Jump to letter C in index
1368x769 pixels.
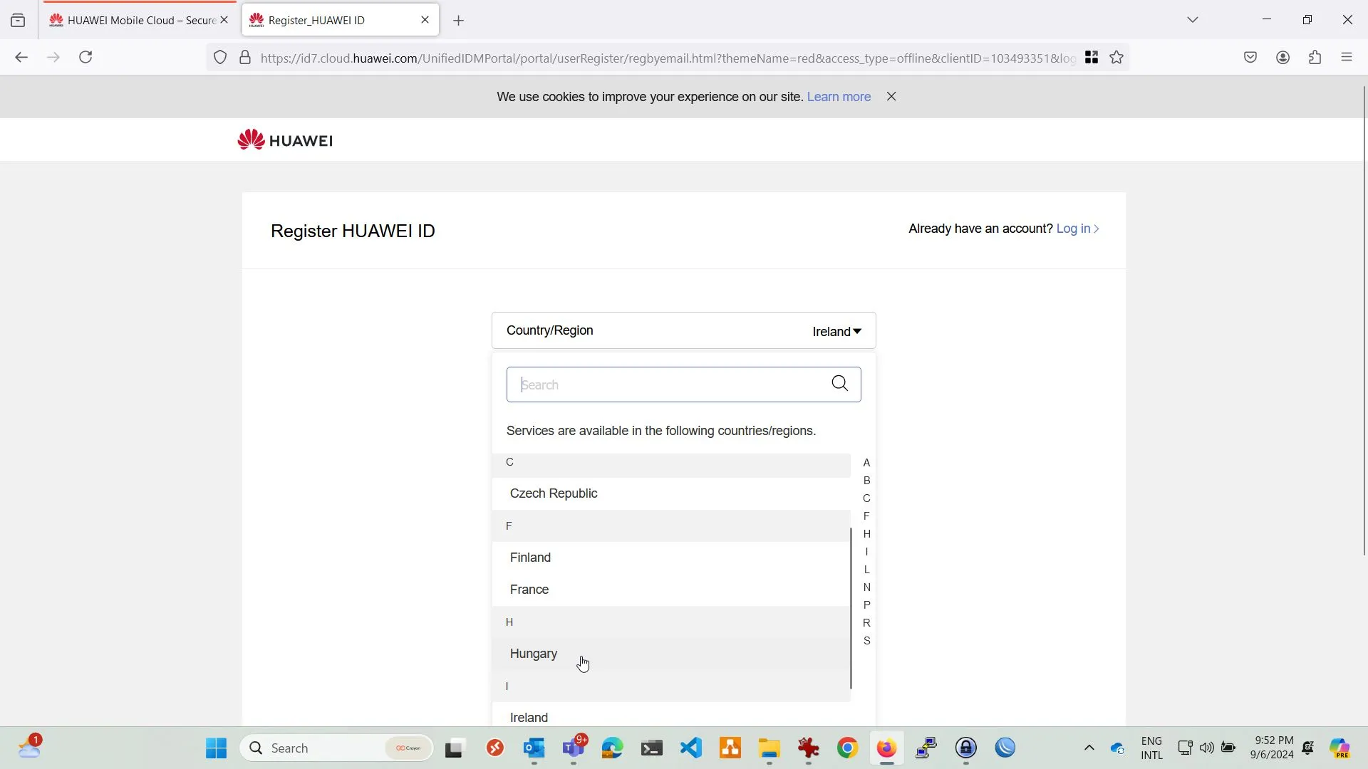coord(866,498)
